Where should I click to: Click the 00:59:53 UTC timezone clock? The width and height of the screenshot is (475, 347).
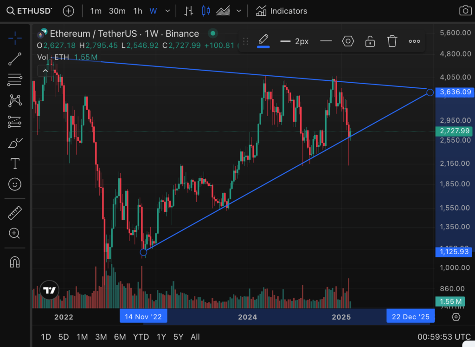click(x=444, y=337)
